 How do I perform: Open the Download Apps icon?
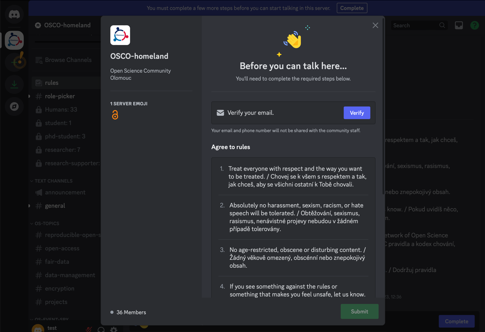point(14,84)
